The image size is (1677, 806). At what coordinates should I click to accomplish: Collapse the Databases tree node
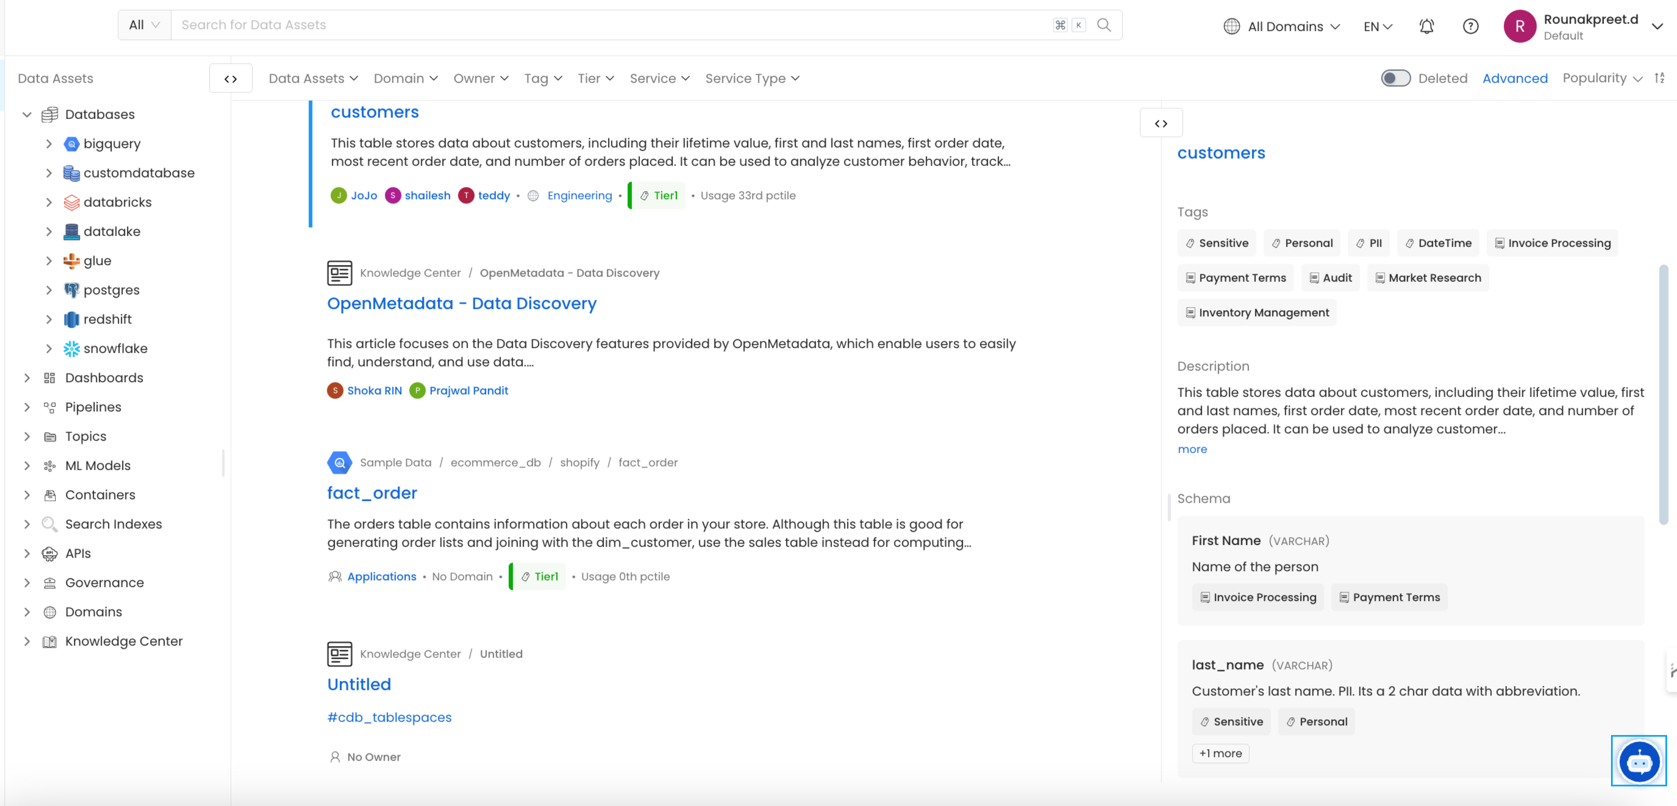[x=27, y=114]
